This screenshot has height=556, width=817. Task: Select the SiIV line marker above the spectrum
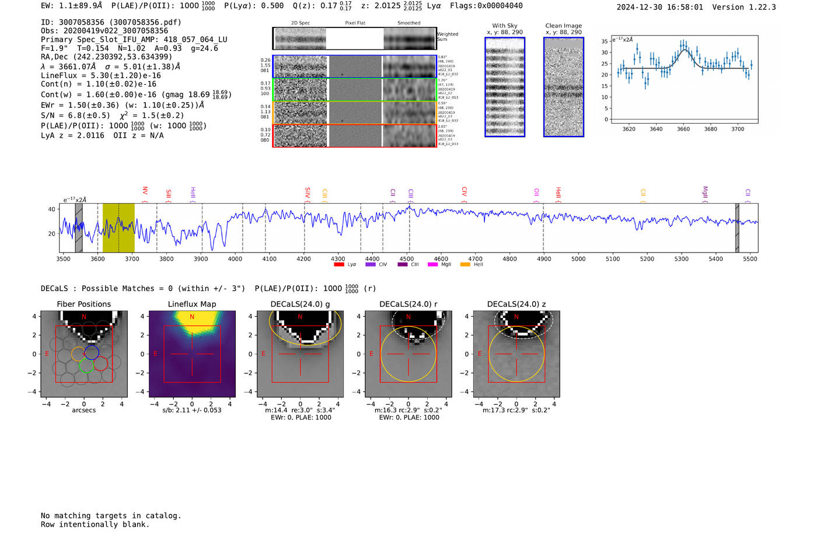click(308, 193)
